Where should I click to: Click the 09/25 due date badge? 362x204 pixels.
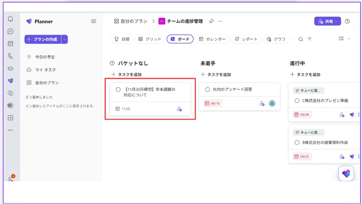click(302, 156)
